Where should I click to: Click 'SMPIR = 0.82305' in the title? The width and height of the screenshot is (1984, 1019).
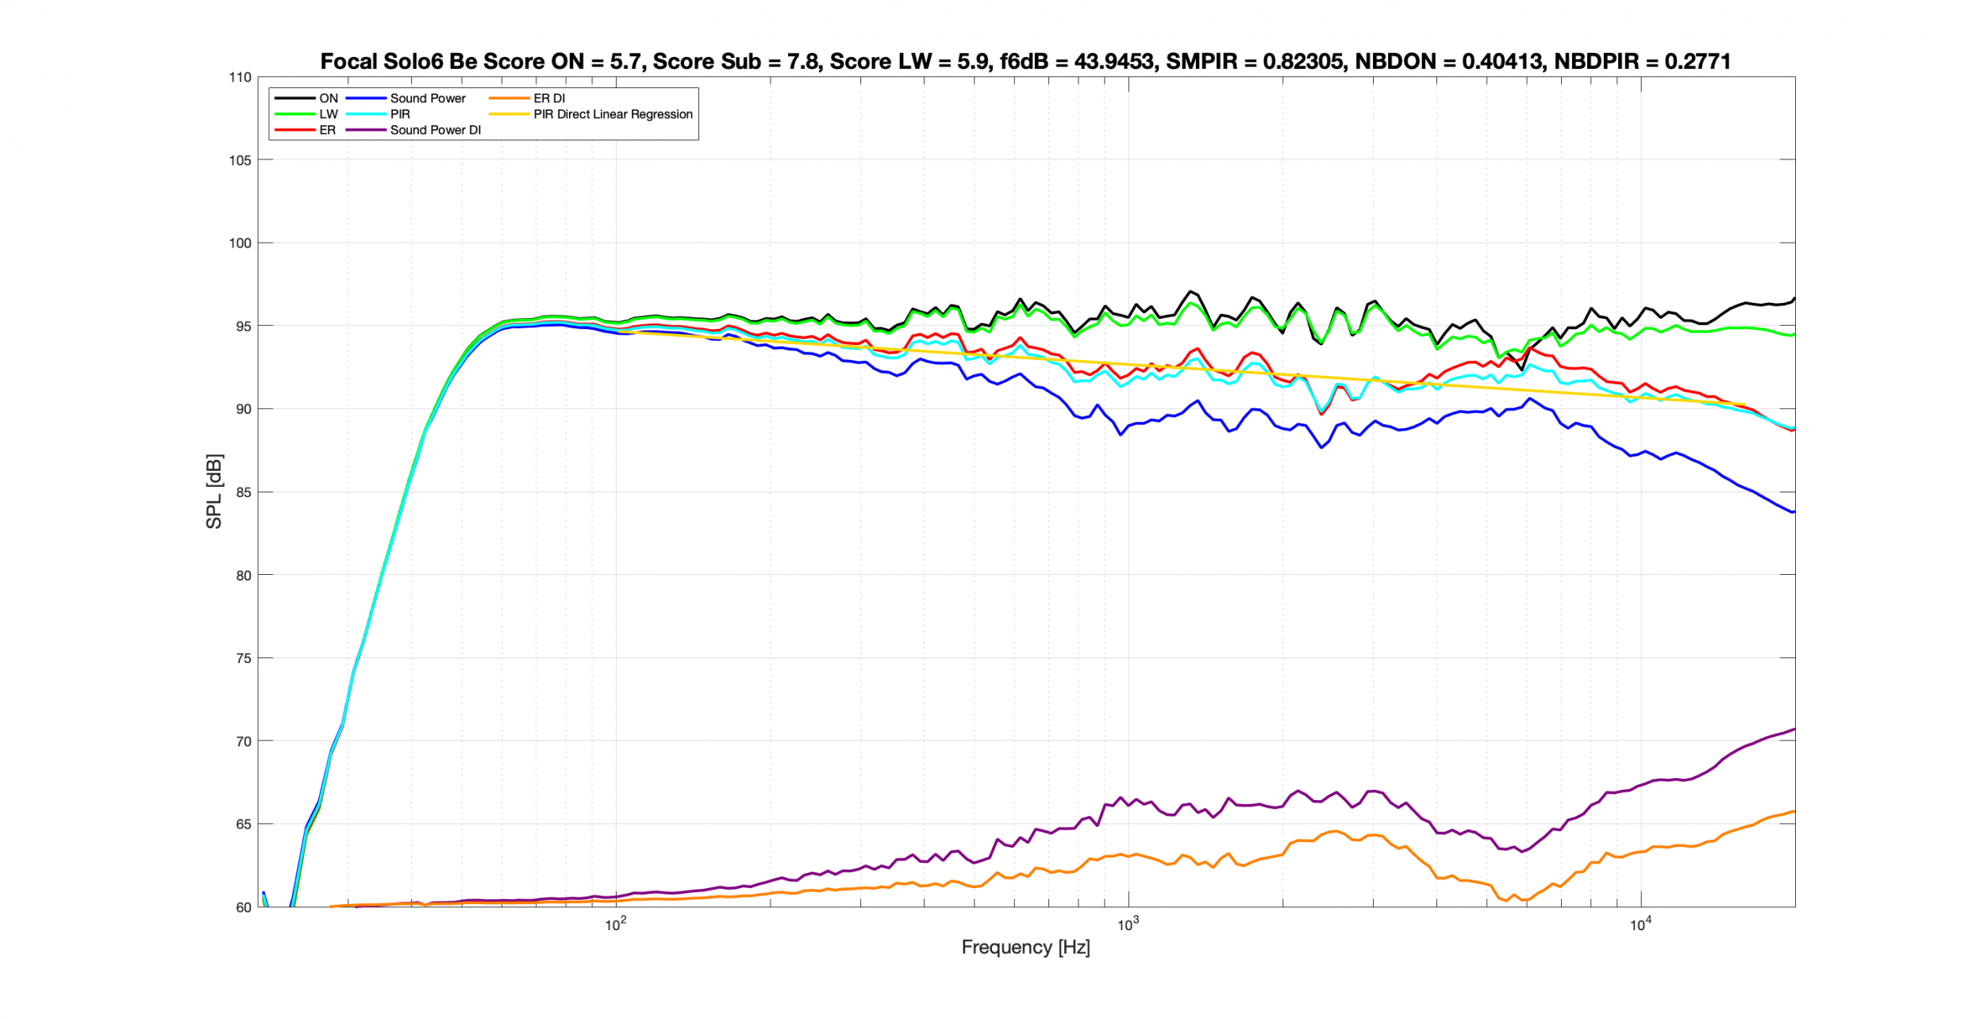(1255, 61)
